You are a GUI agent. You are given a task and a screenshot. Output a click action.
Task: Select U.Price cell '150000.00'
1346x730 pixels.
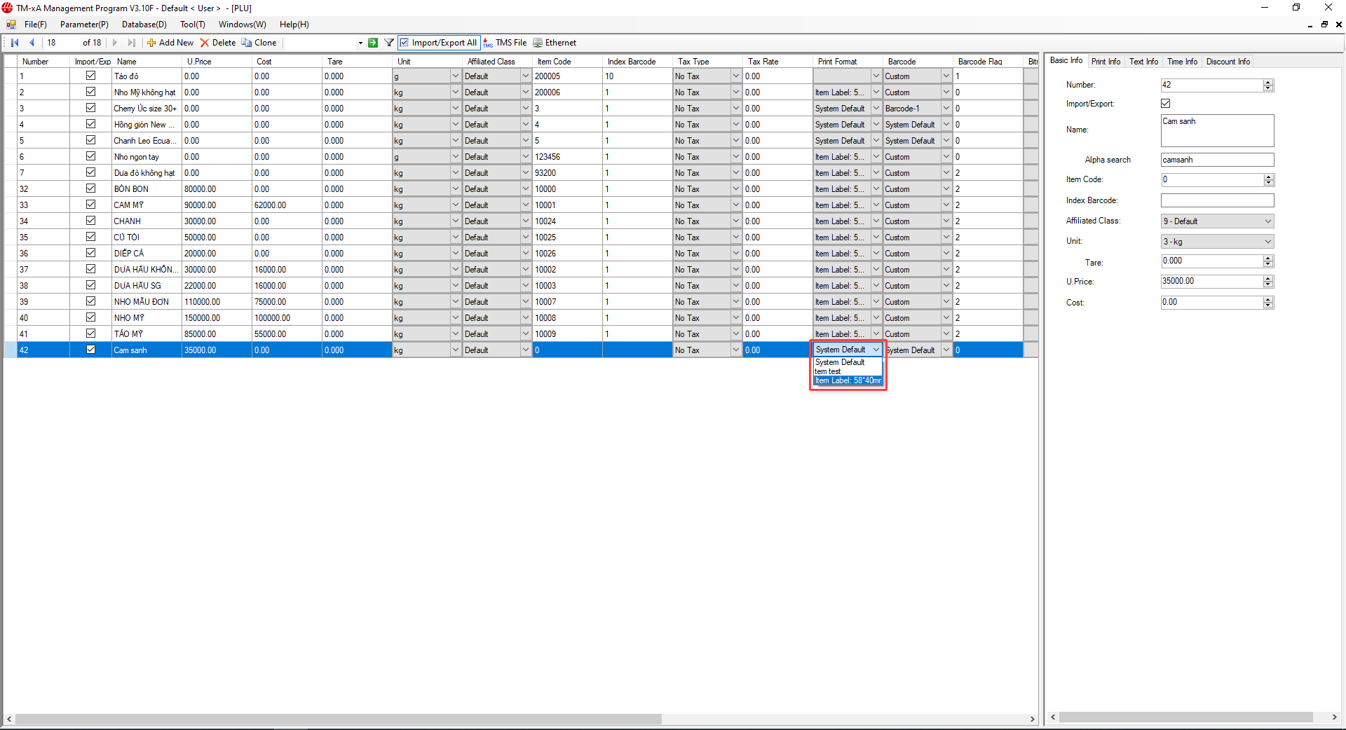click(x=217, y=318)
